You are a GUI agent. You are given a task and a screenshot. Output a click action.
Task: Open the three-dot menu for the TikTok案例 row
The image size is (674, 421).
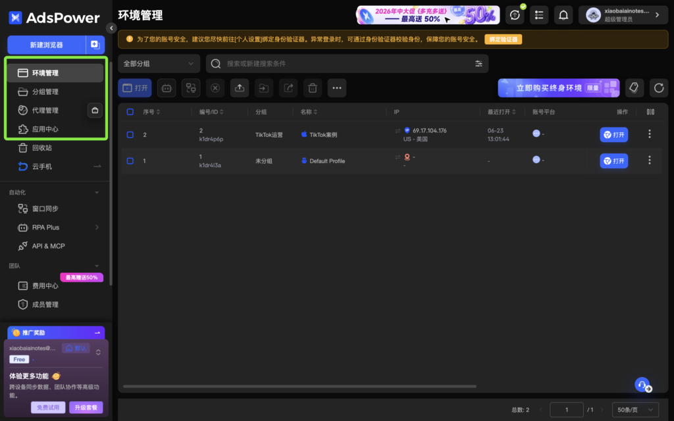pos(650,134)
